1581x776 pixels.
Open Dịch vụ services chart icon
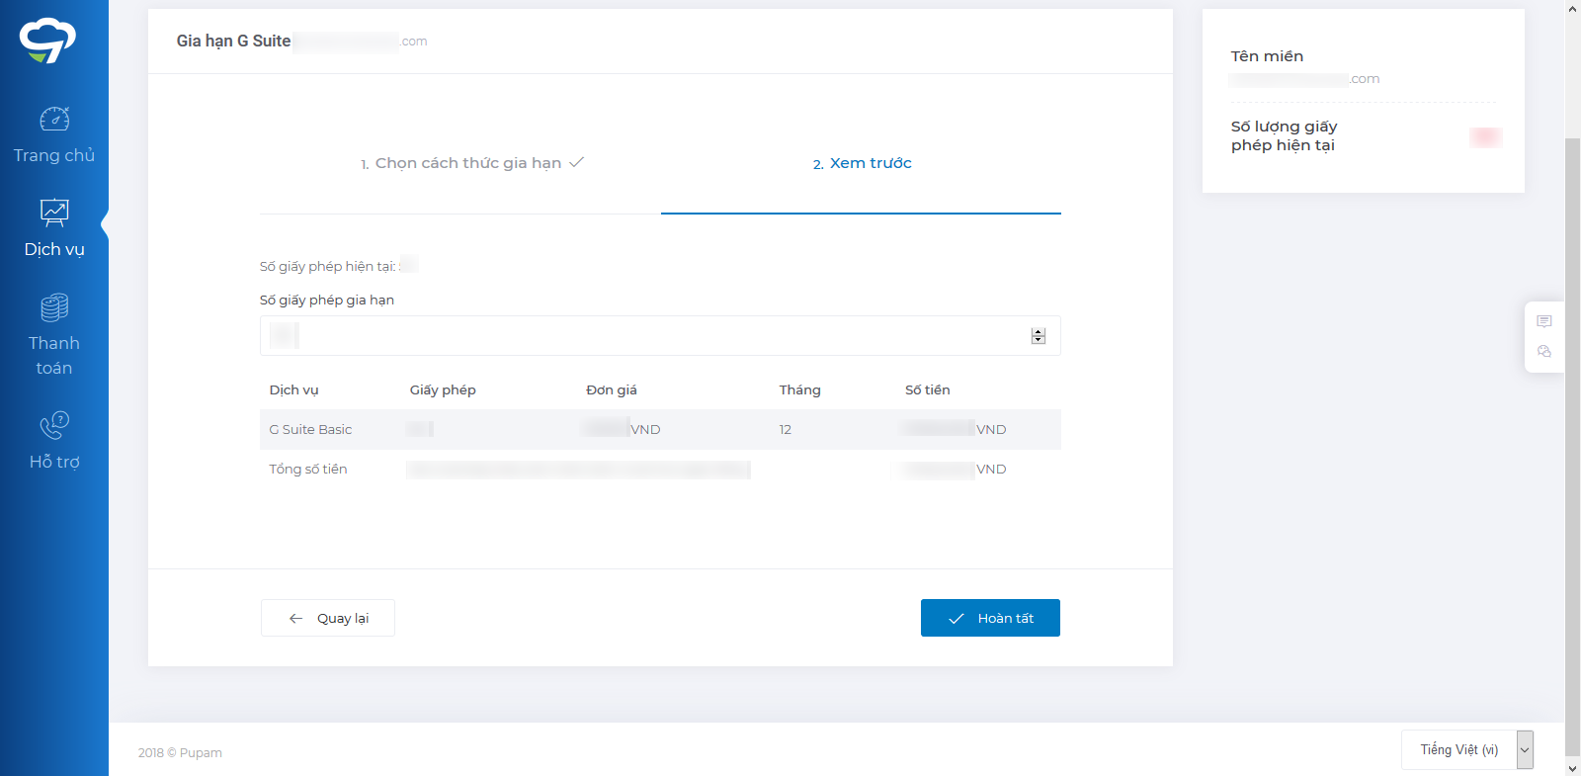pos(54,213)
